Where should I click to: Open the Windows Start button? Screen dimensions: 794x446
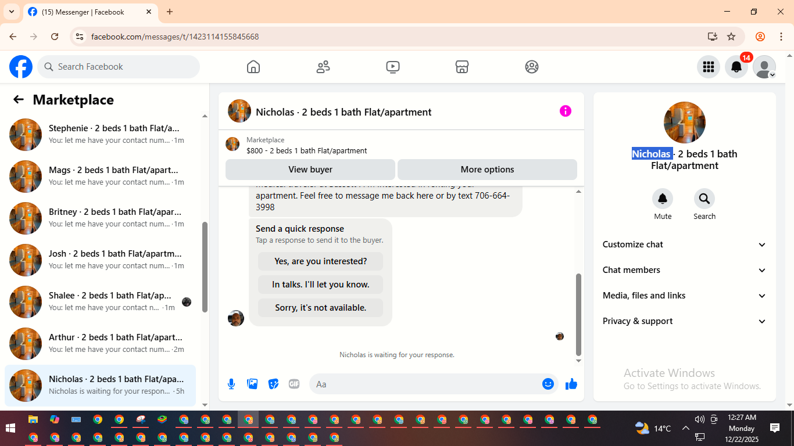pyautogui.click(x=10, y=429)
